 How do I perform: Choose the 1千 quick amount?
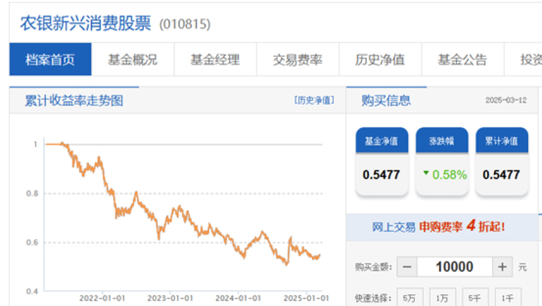tap(508, 298)
